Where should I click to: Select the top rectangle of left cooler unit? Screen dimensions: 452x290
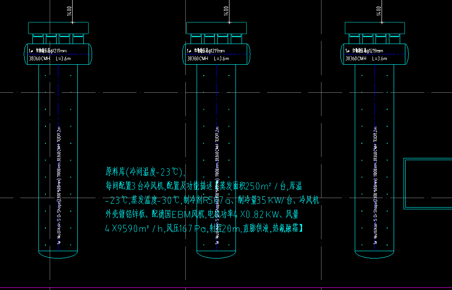(x=58, y=28)
